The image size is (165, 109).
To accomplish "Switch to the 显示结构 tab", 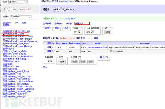I will pyautogui.click(x=58, y=24).
